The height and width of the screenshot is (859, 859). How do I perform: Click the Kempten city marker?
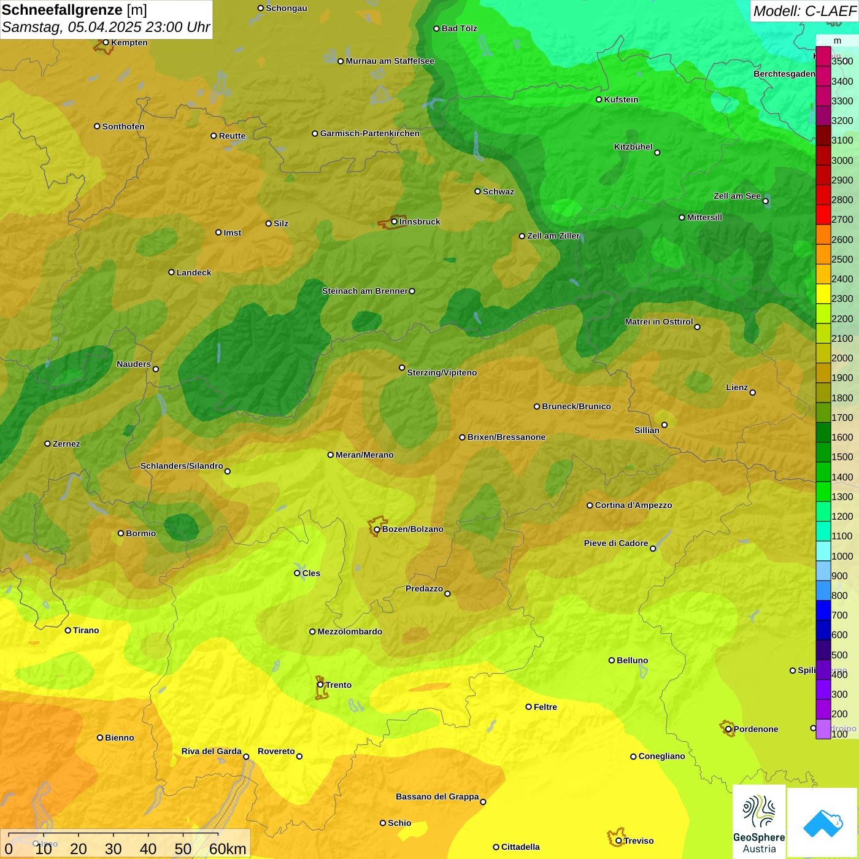pos(106,42)
